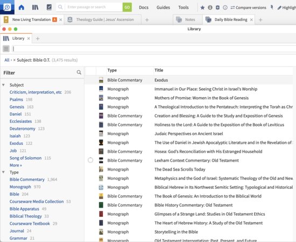Focus the Library search input field

(154, 49)
